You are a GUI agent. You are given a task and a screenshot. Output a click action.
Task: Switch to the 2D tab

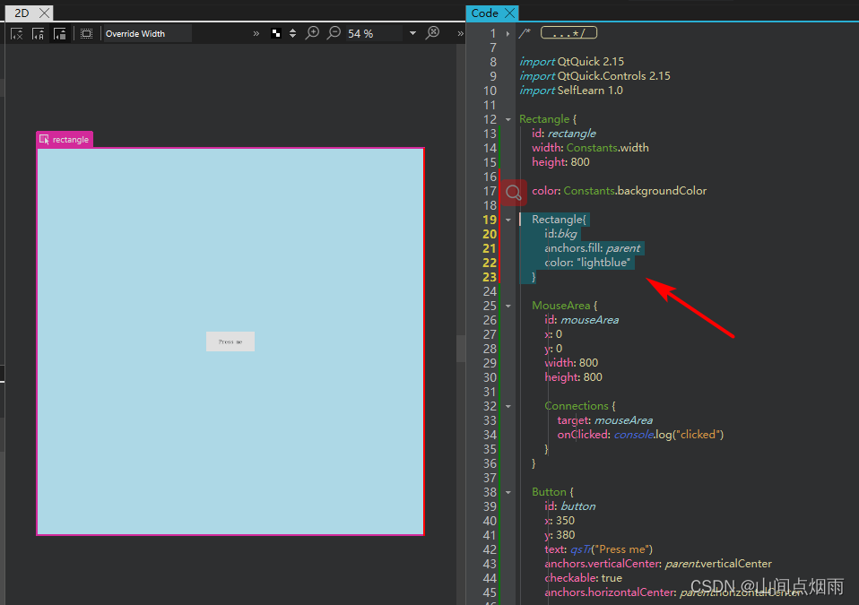(x=20, y=13)
